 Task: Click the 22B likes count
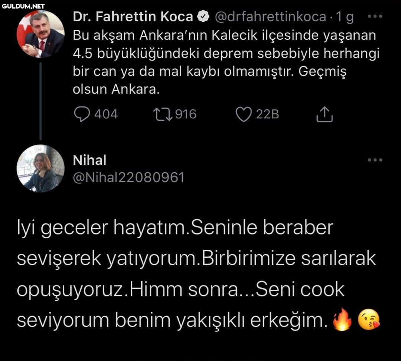pyautogui.click(x=267, y=114)
